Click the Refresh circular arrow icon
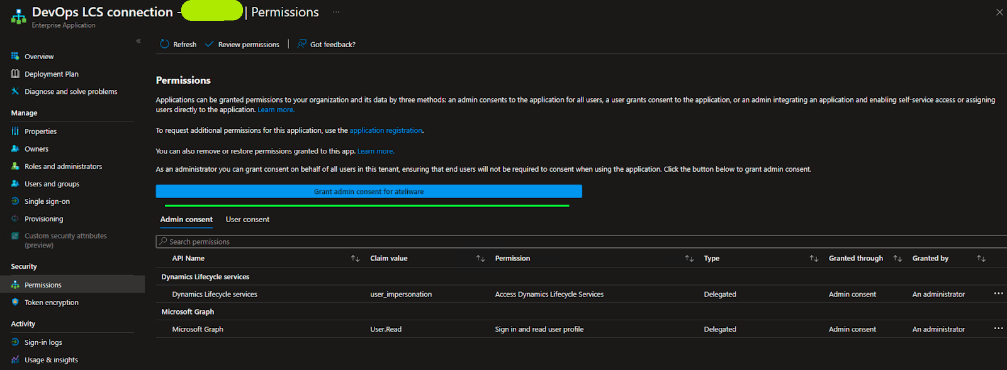Viewport: 1007px width, 370px height. [x=164, y=44]
